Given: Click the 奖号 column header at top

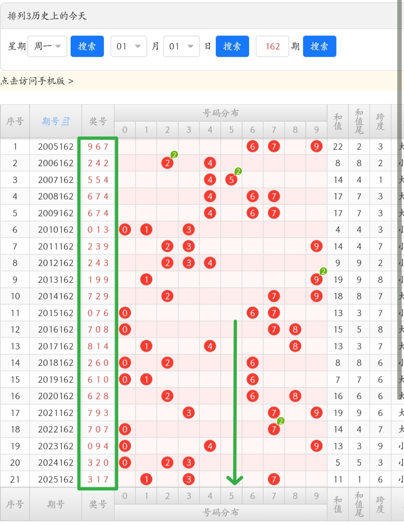Looking at the screenshot, I should pyautogui.click(x=98, y=122).
